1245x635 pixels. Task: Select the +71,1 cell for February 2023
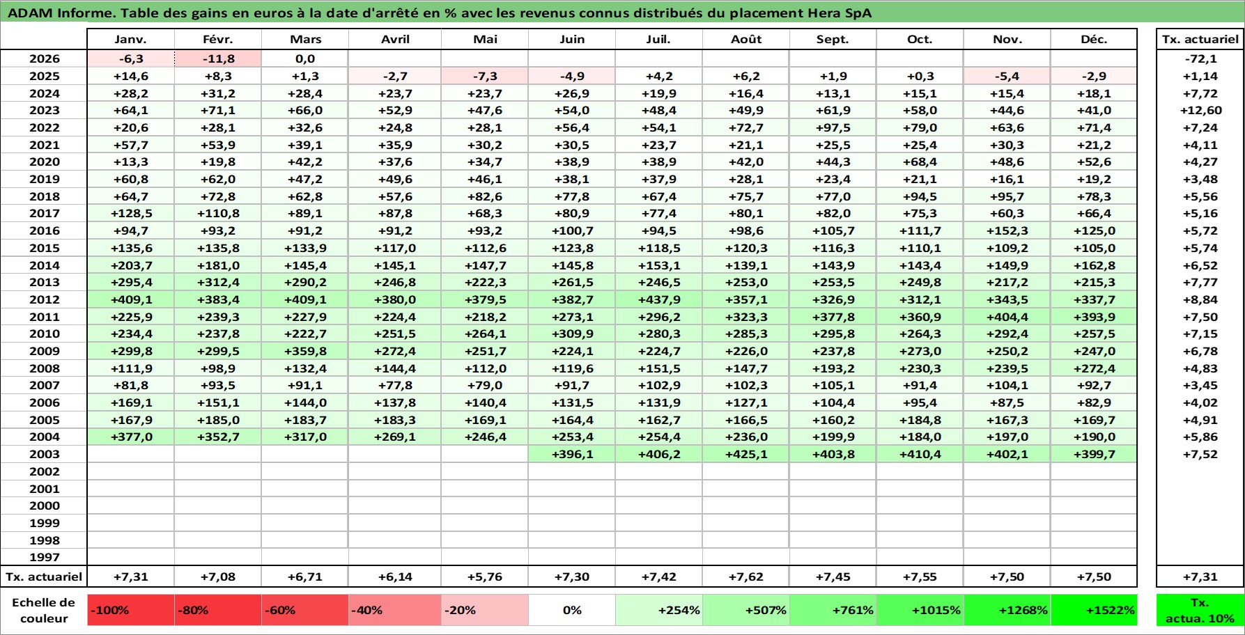[x=218, y=110]
